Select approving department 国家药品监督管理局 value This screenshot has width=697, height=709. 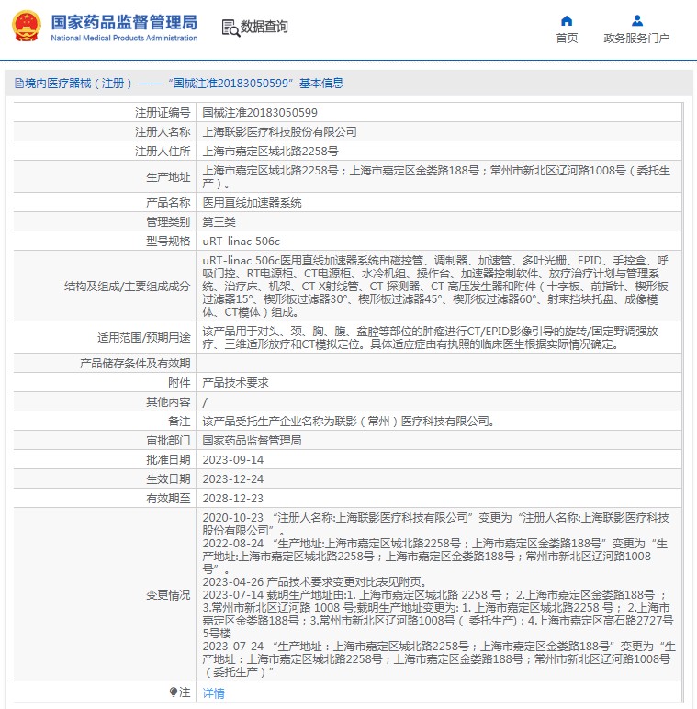coord(252,441)
